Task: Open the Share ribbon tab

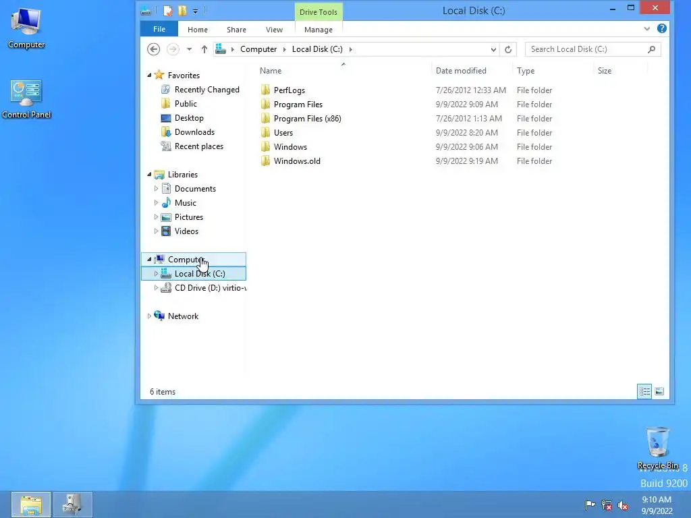Action: coord(236,30)
